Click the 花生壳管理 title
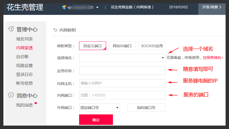This screenshot has height=129, width=229. (25, 7)
